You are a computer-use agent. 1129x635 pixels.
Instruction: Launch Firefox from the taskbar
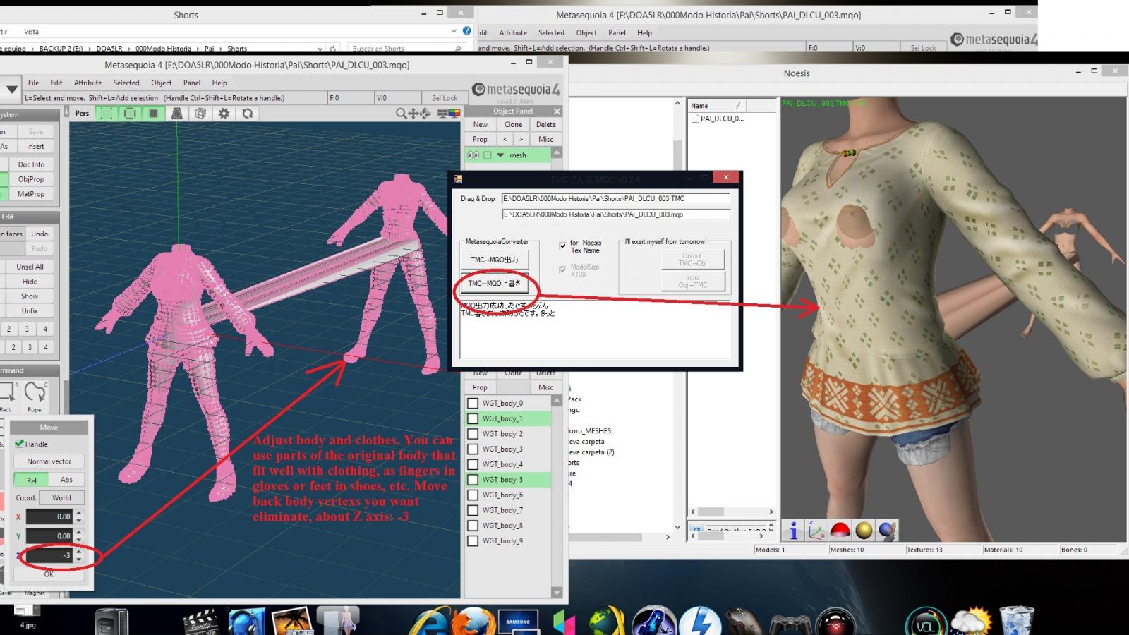(473, 622)
